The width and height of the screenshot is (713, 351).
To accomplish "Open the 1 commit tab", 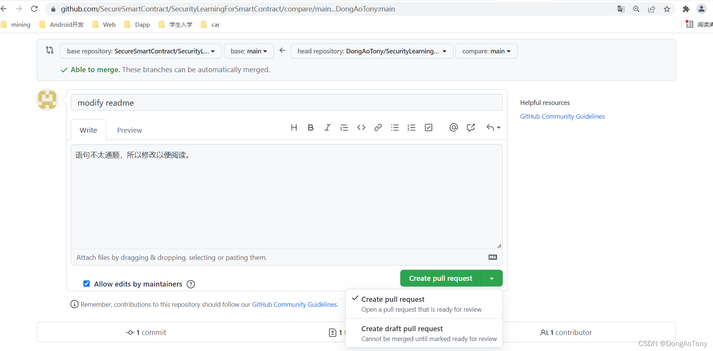I will coord(146,332).
